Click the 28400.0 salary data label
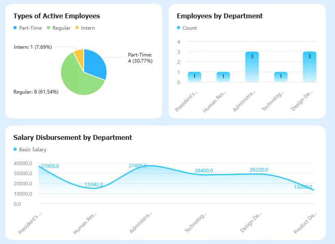This screenshot has height=244, width=335. click(204, 170)
